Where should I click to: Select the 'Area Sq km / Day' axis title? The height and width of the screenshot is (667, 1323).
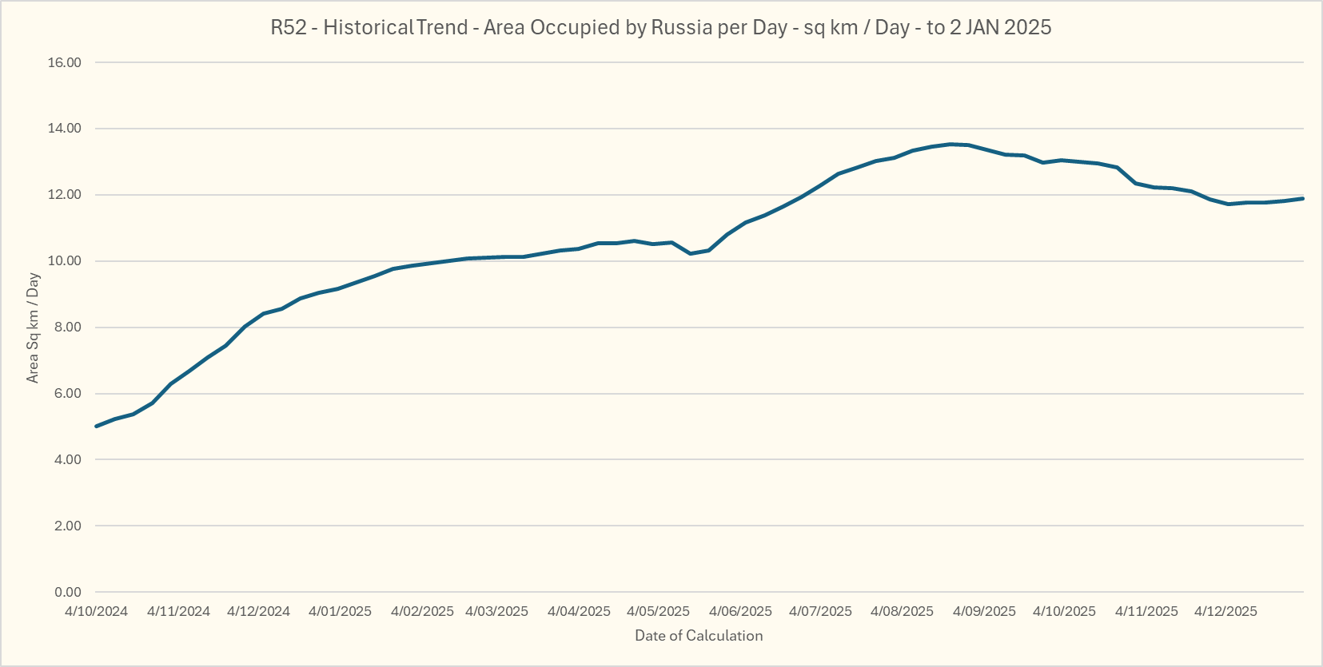pyautogui.click(x=33, y=328)
